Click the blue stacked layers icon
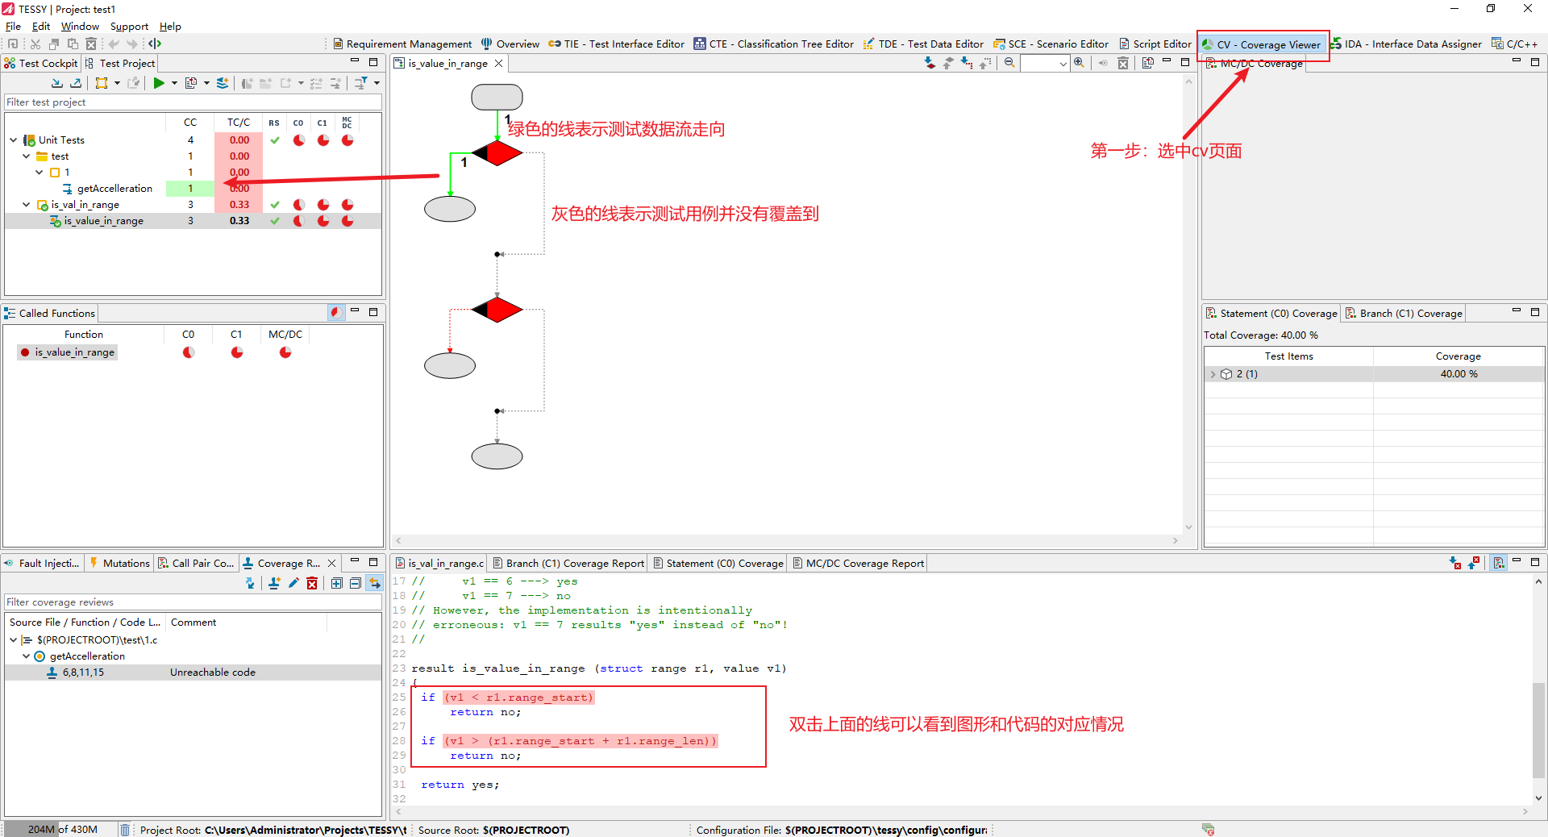This screenshot has height=837, width=1548. (223, 83)
